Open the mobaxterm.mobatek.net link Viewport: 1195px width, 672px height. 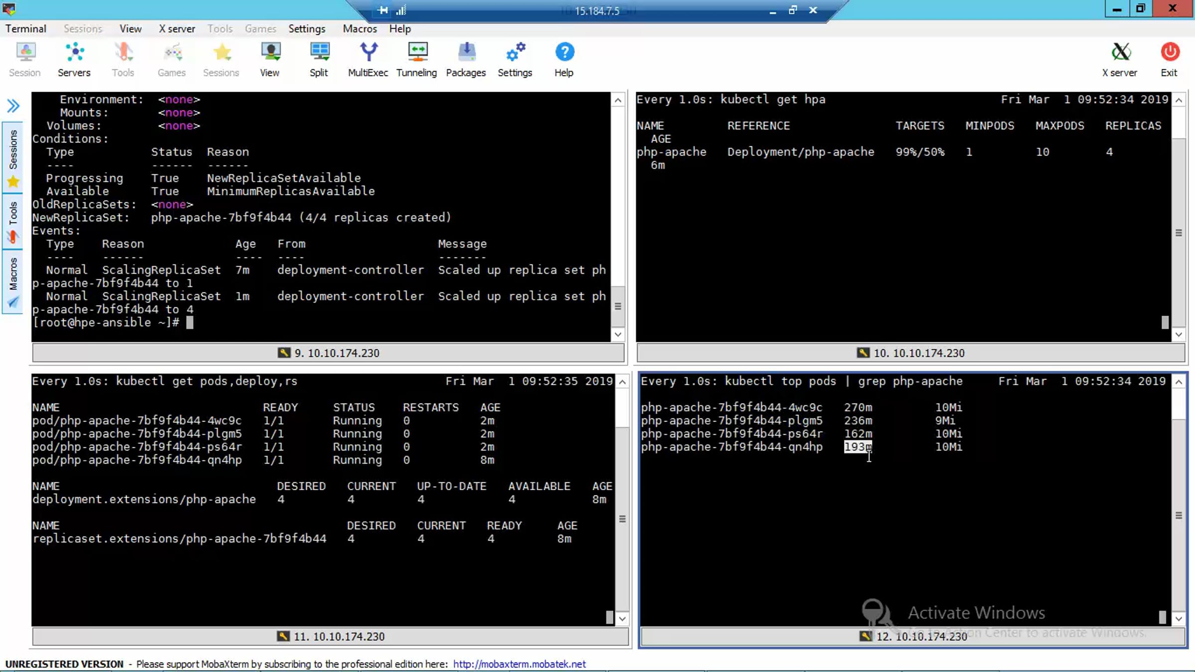(x=519, y=664)
